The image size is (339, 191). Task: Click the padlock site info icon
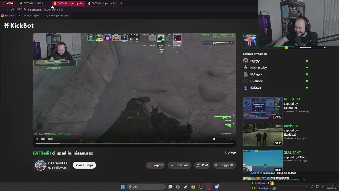click(x=25, y=10)
